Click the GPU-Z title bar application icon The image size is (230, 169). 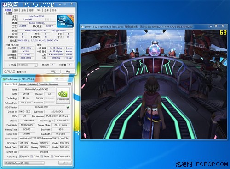[4, 79]
